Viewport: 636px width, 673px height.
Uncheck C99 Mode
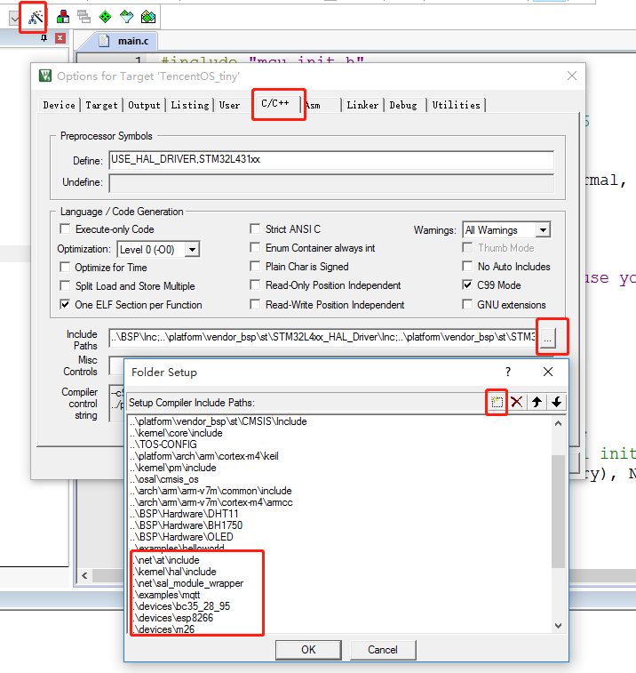click(467, 285)
